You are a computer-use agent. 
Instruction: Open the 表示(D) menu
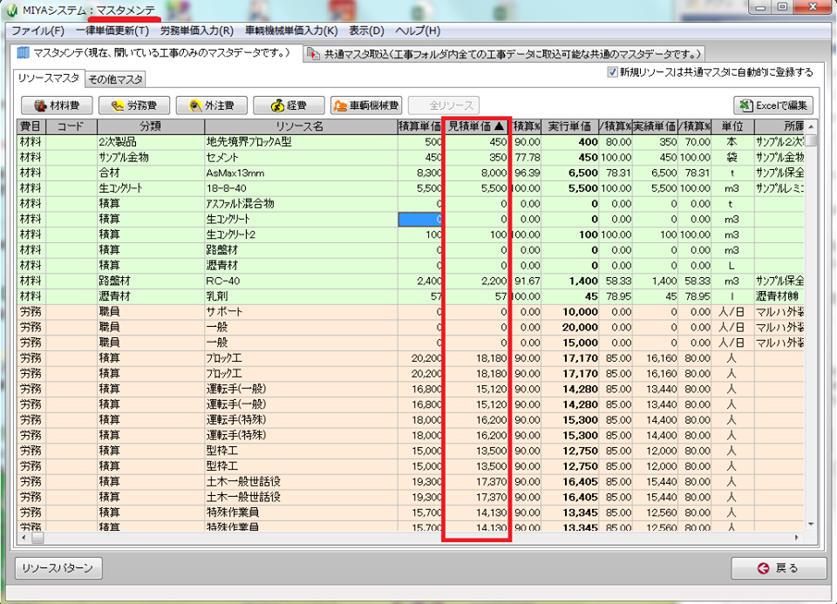click(x=367, y=31)
